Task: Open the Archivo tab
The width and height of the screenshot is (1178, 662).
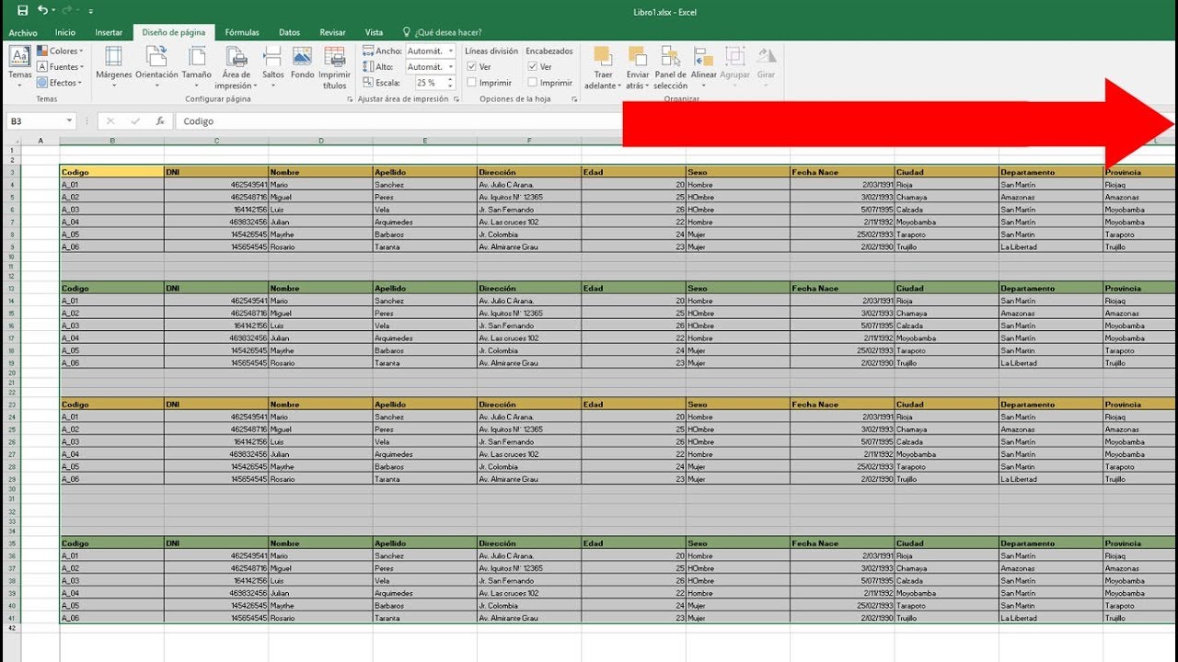Action: pos(23,32)
